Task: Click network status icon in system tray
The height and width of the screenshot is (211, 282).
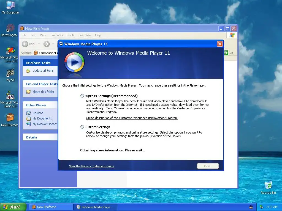Action: [x=261, y=207]
